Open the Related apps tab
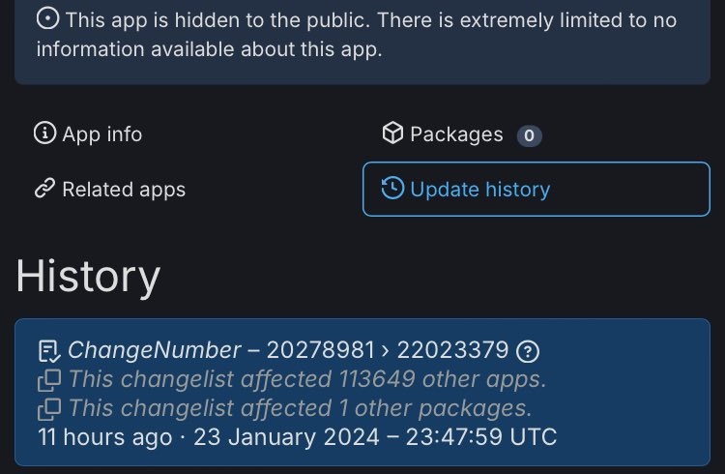This screenshot has width=725, height=474. click(123, 190)
